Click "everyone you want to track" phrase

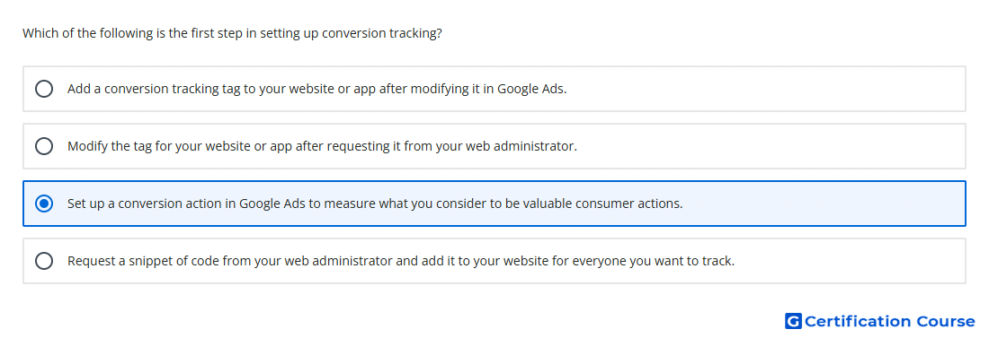[x=654, y=261]
